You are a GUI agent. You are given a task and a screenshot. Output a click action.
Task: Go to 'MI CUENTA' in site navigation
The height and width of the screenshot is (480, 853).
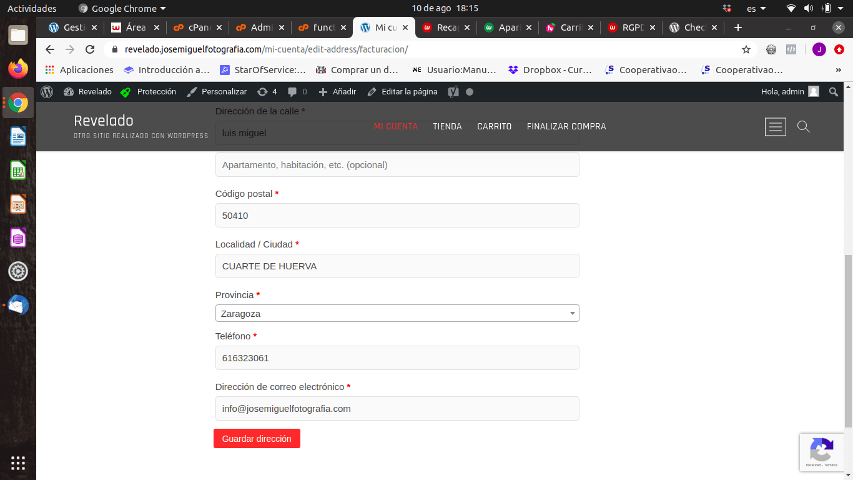tap(395, 127)
